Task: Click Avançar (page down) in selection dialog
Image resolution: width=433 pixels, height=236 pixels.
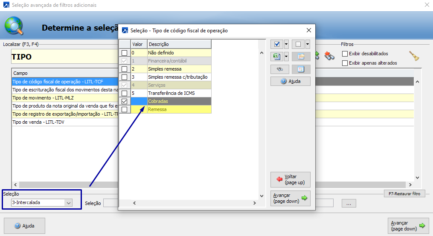Action: pyautogui.click(x=291, y=198)
